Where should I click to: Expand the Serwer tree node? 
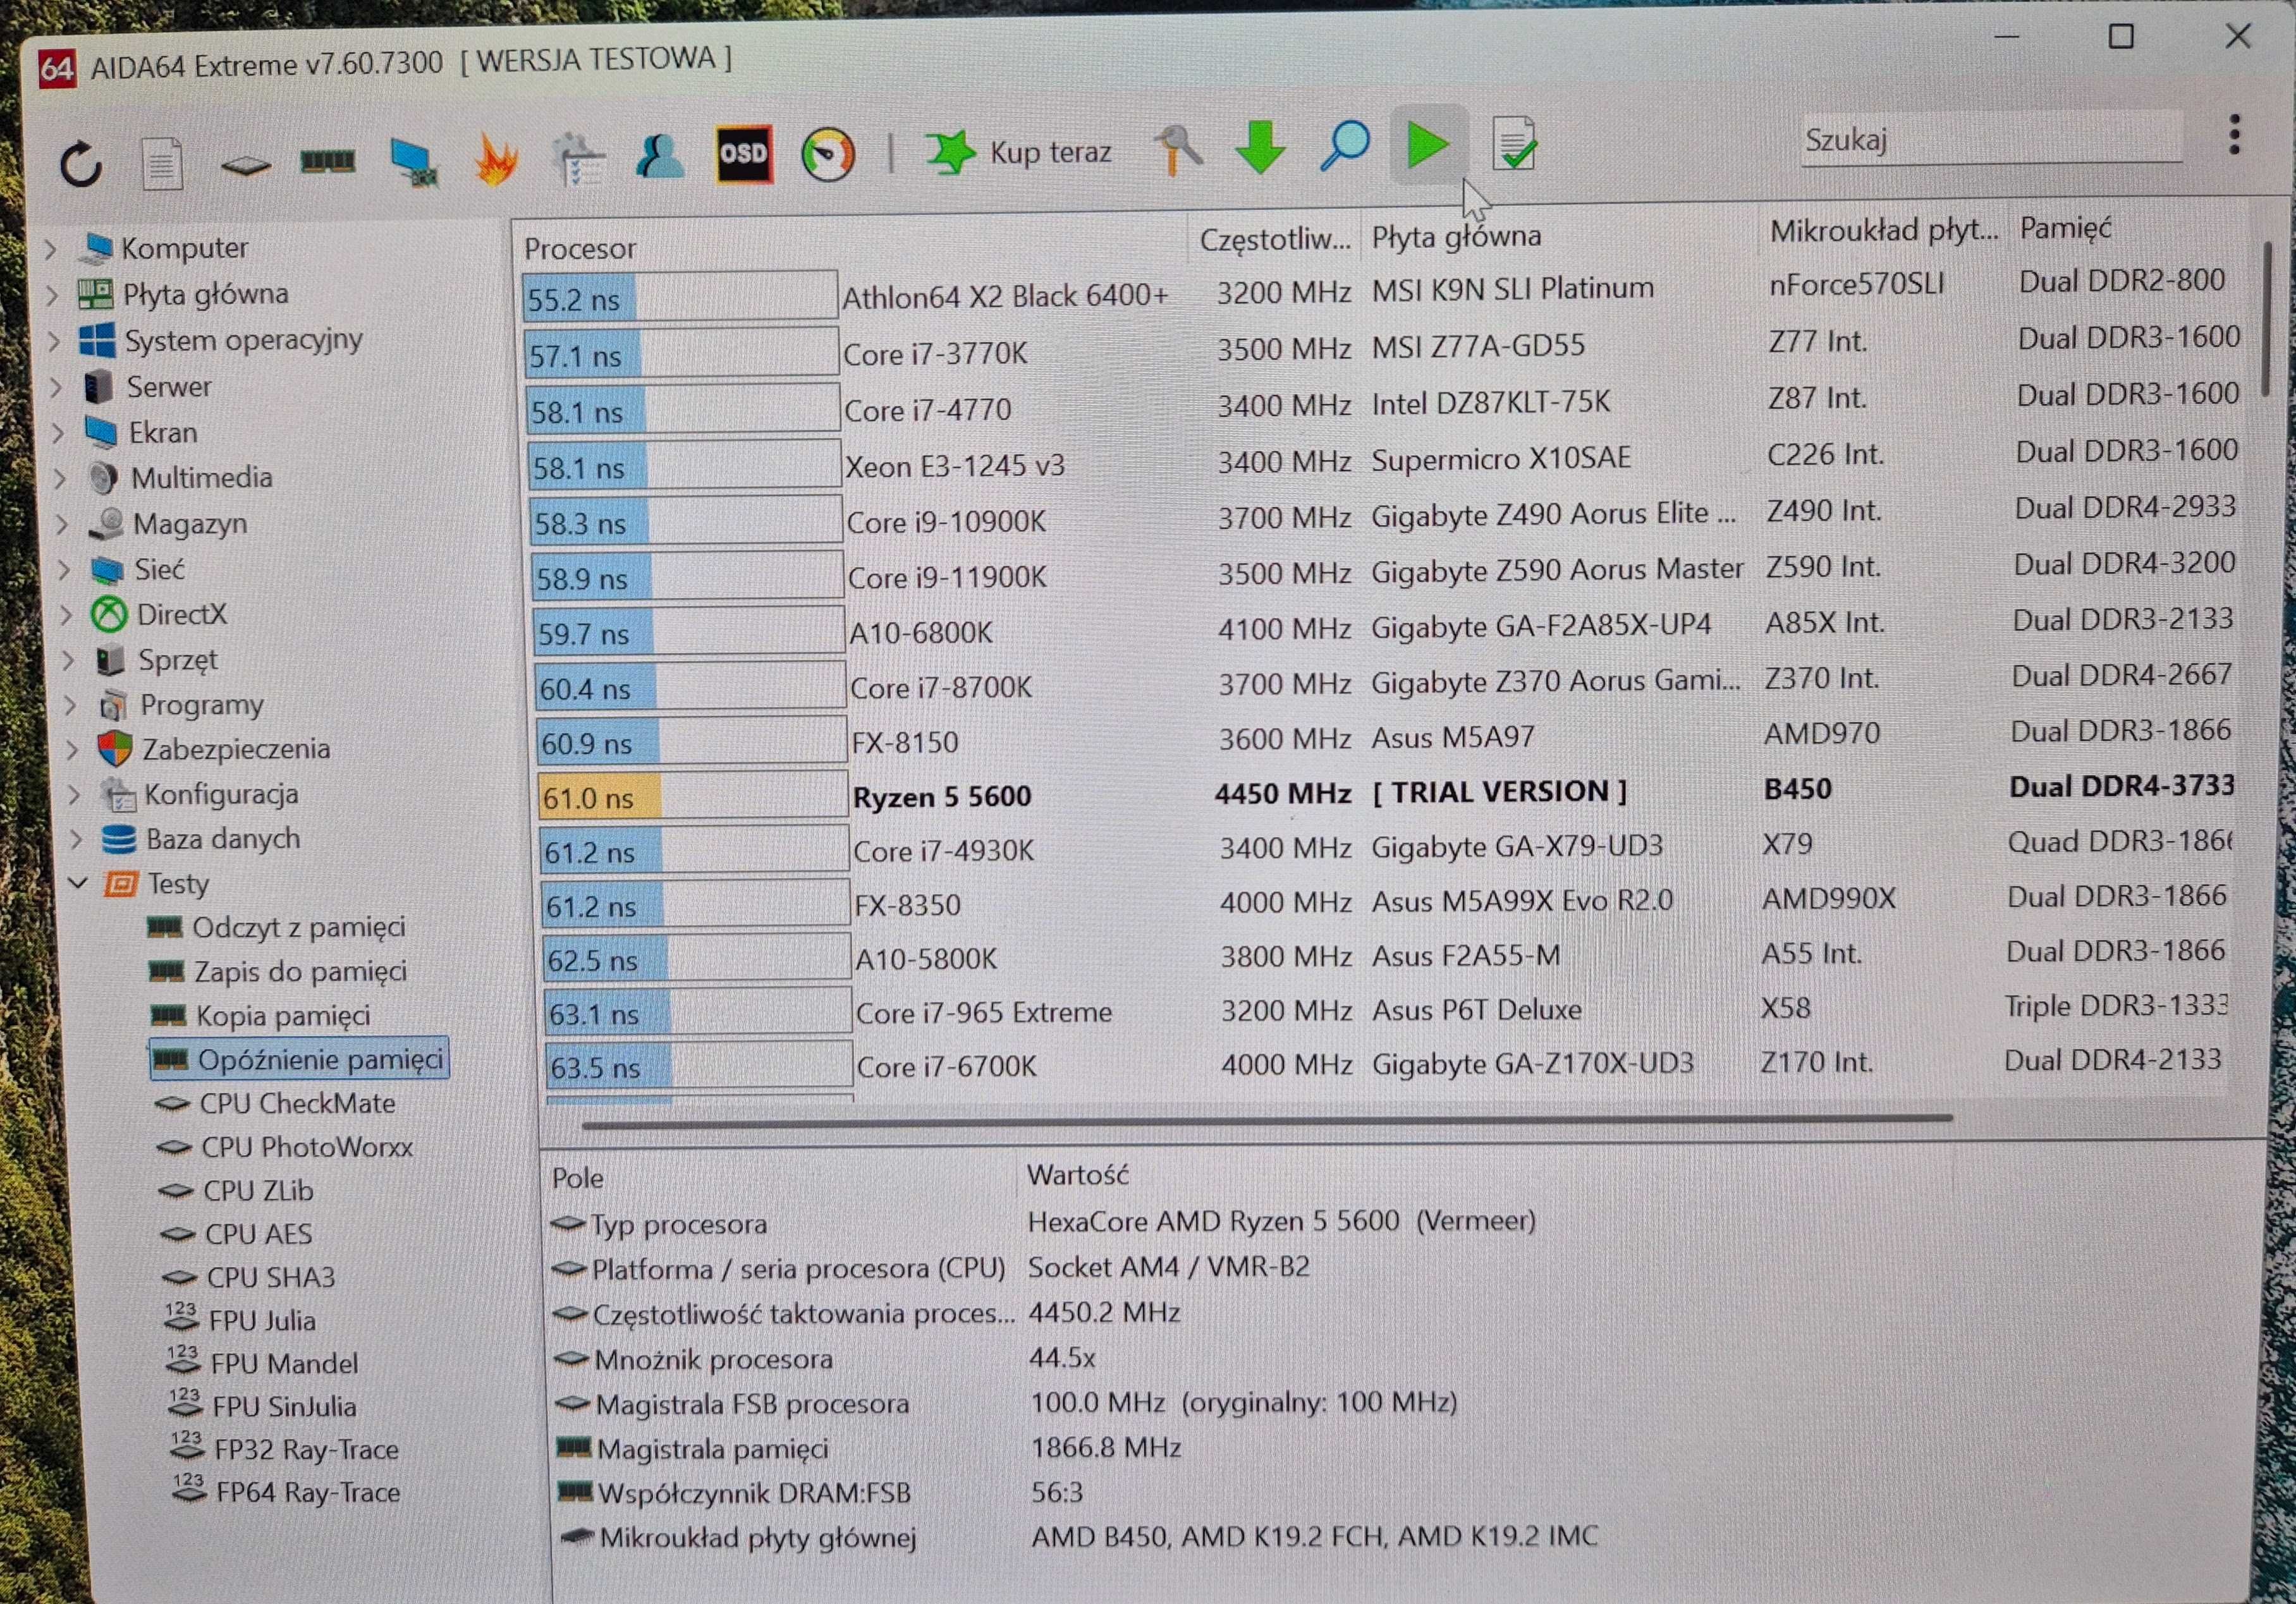[57, 387]
